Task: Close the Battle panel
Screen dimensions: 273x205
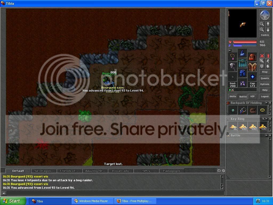Action: [270, 135]
